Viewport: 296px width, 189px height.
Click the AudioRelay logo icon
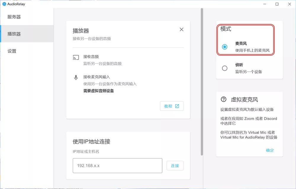(4, 4)
